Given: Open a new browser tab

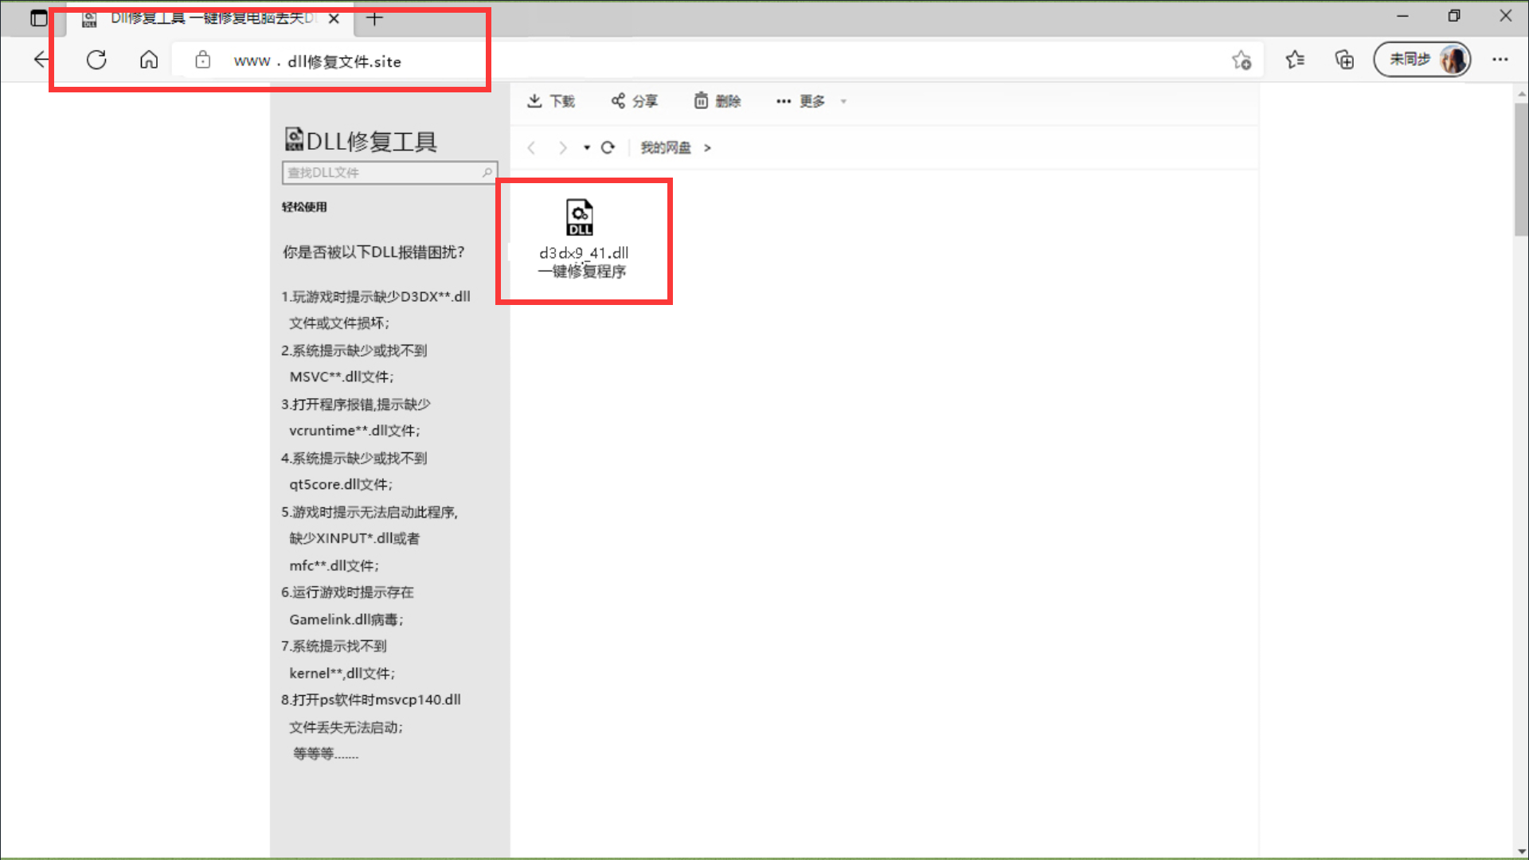Looking at the screenshot, I should click(374, 18).
